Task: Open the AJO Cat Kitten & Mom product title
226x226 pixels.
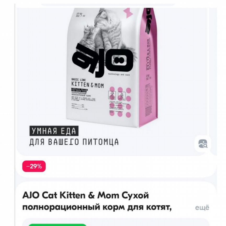Action: tap(86, 196)
